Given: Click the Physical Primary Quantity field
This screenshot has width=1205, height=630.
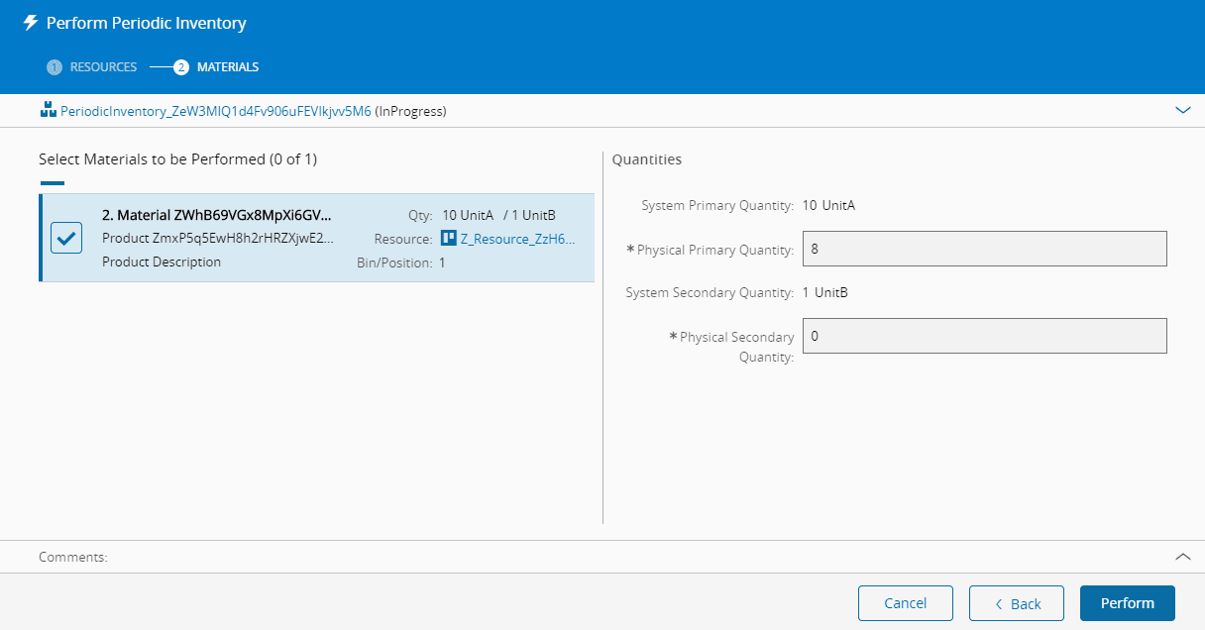Looking at the screenshot, I should [x=984, y=249].
